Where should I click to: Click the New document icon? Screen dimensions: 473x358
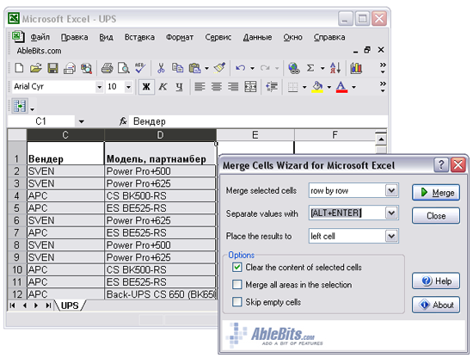pos(19,68)
